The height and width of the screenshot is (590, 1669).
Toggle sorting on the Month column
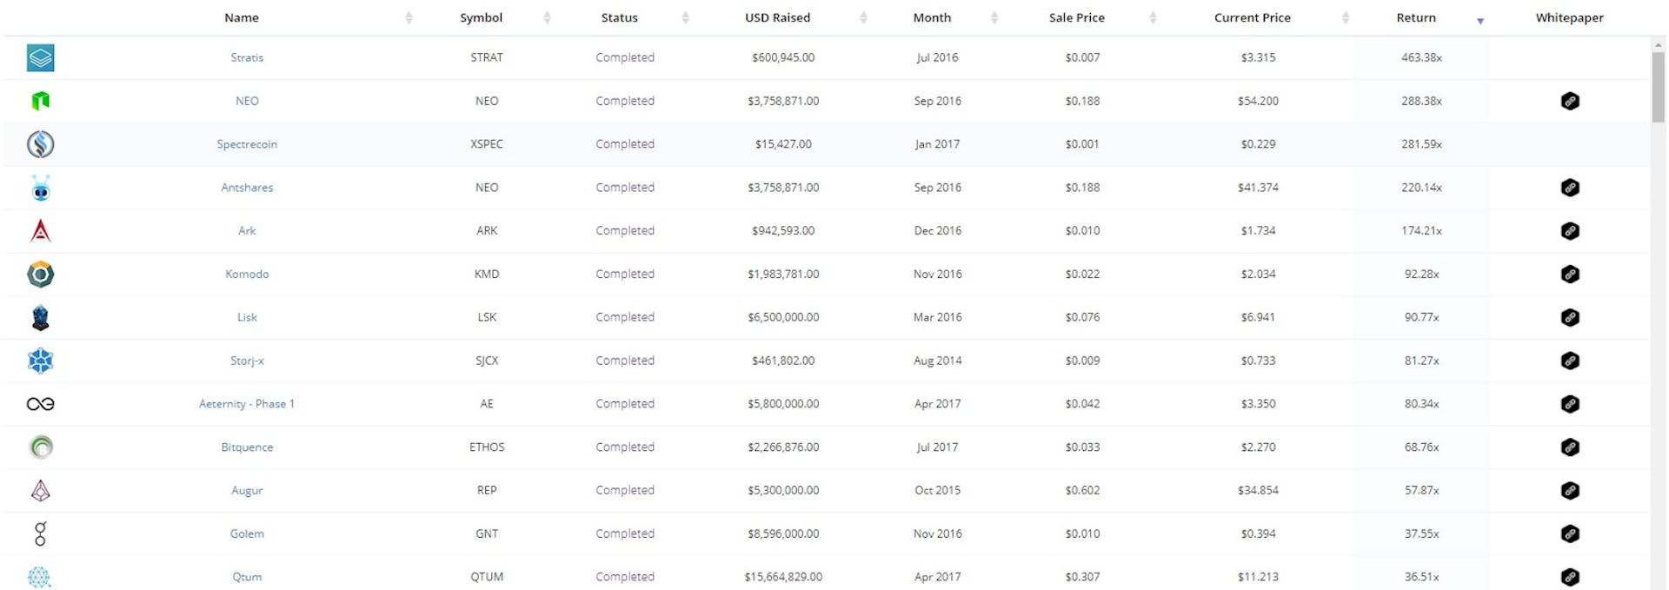[994, 17]
